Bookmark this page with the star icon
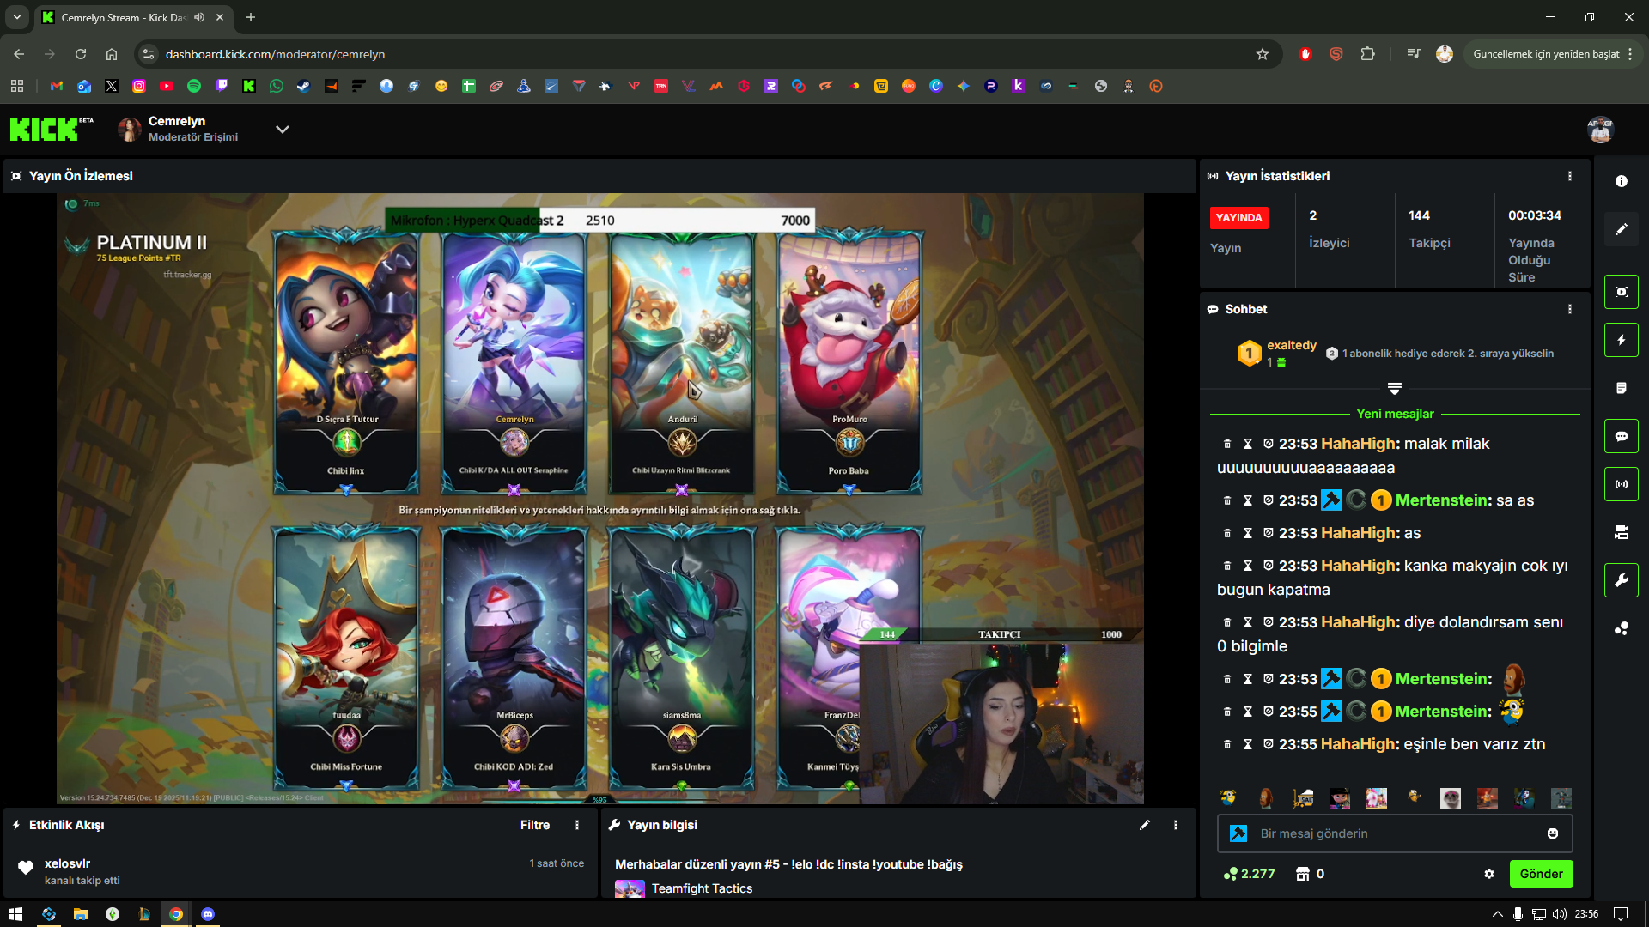Screen dimensions: 1649x927 [x=1263, y=54]
